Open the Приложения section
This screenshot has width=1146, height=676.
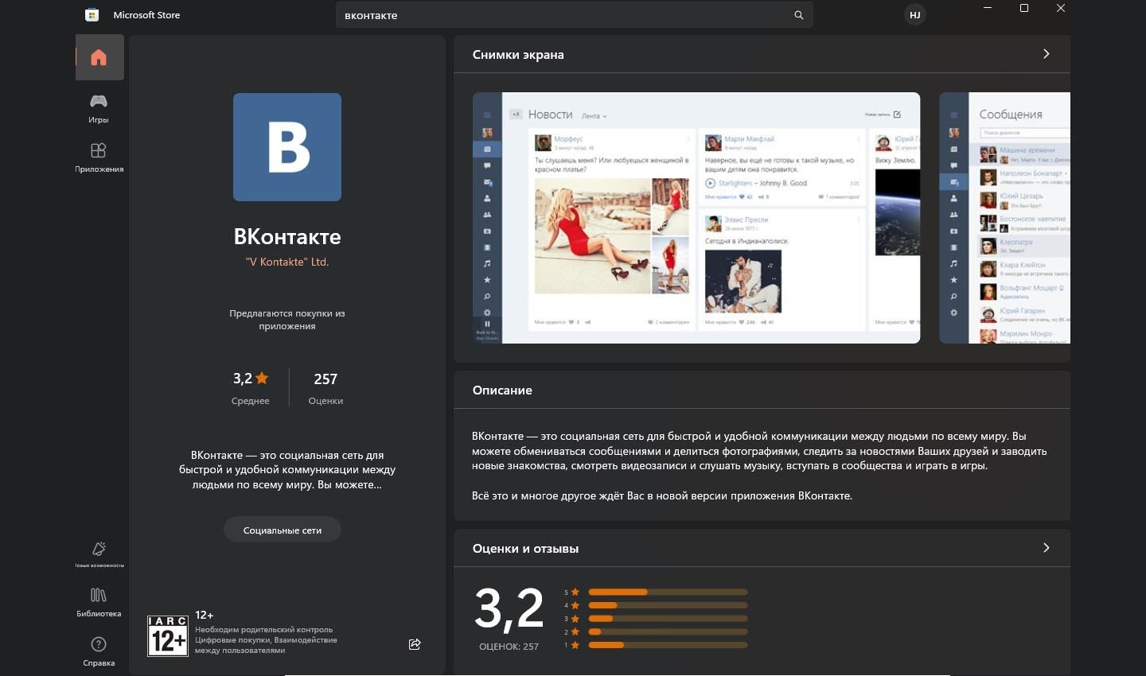(x=99, y=157)
